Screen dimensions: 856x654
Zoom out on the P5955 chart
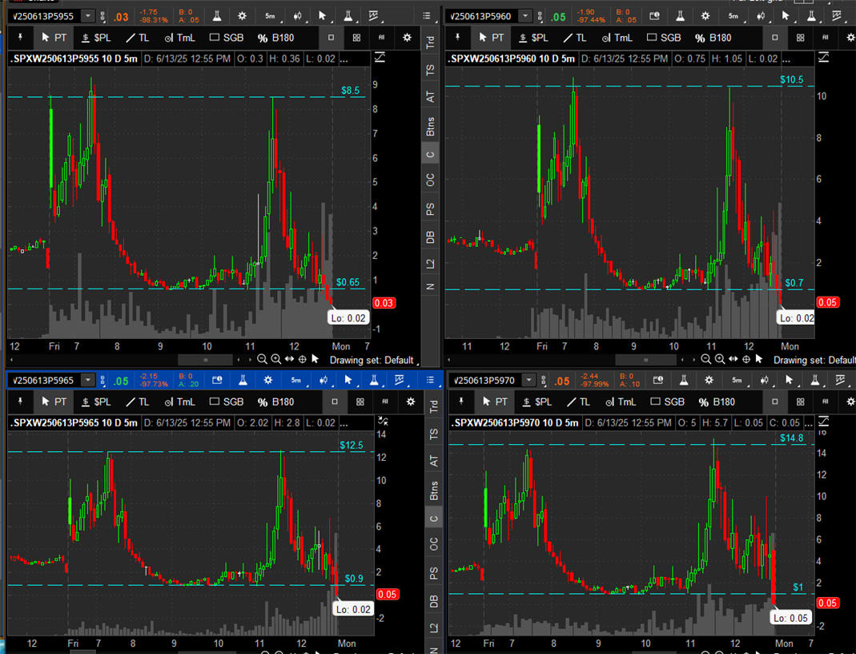tap(261, 360)
